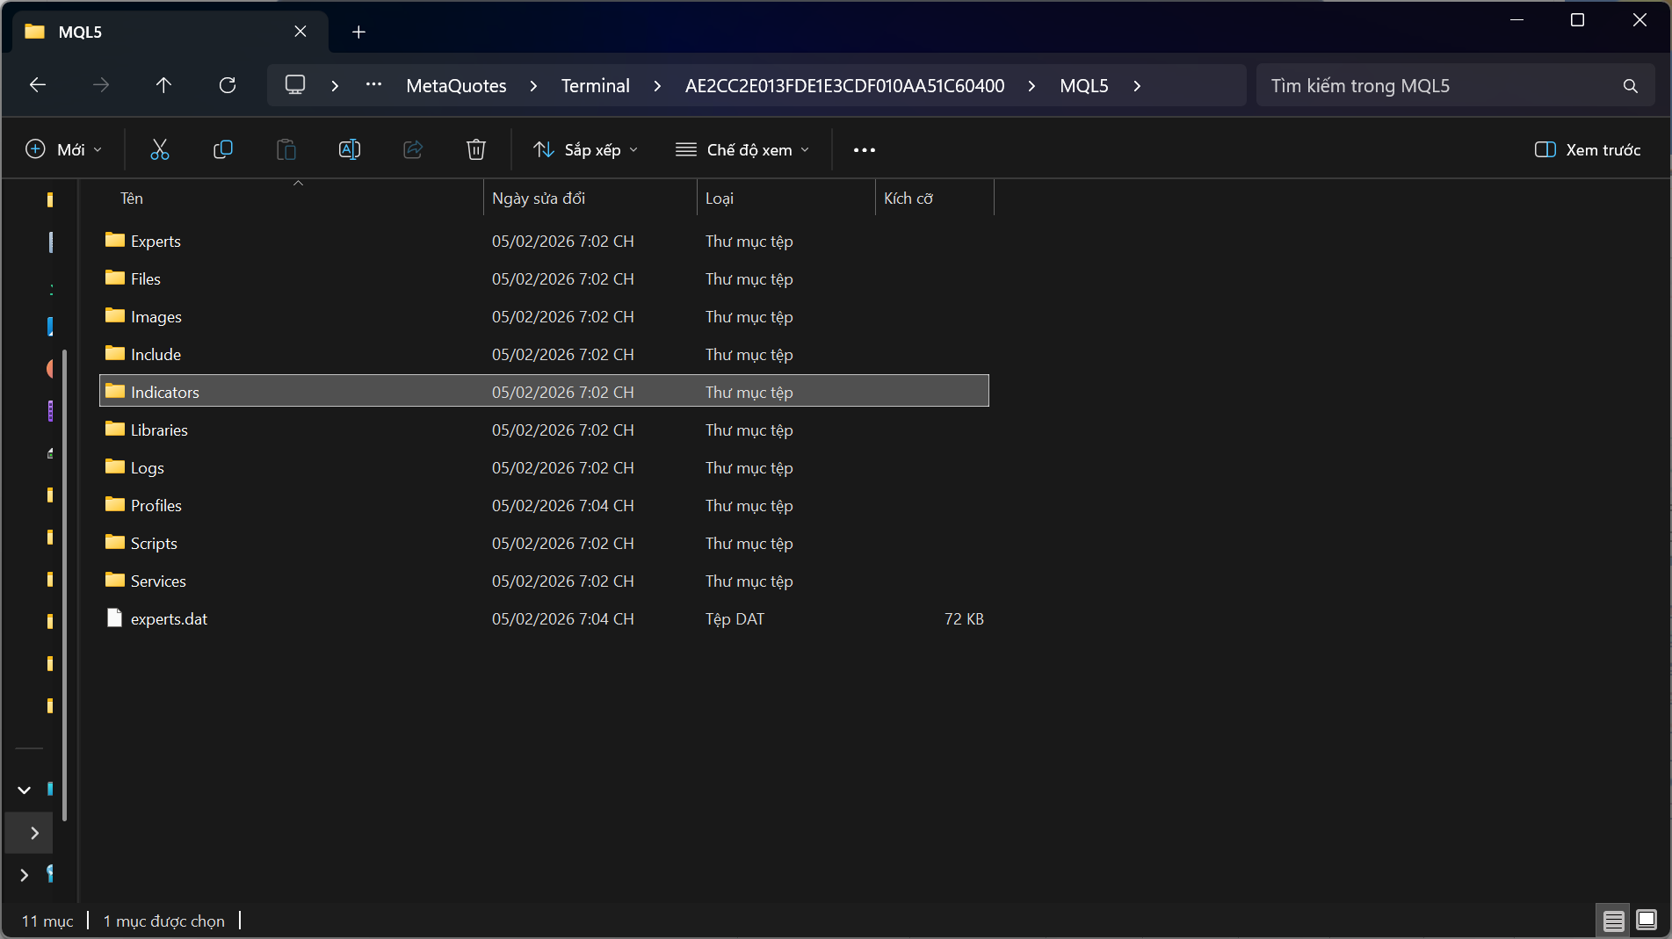Open the Chế độ xem view dropdown

tap(742, 150)
